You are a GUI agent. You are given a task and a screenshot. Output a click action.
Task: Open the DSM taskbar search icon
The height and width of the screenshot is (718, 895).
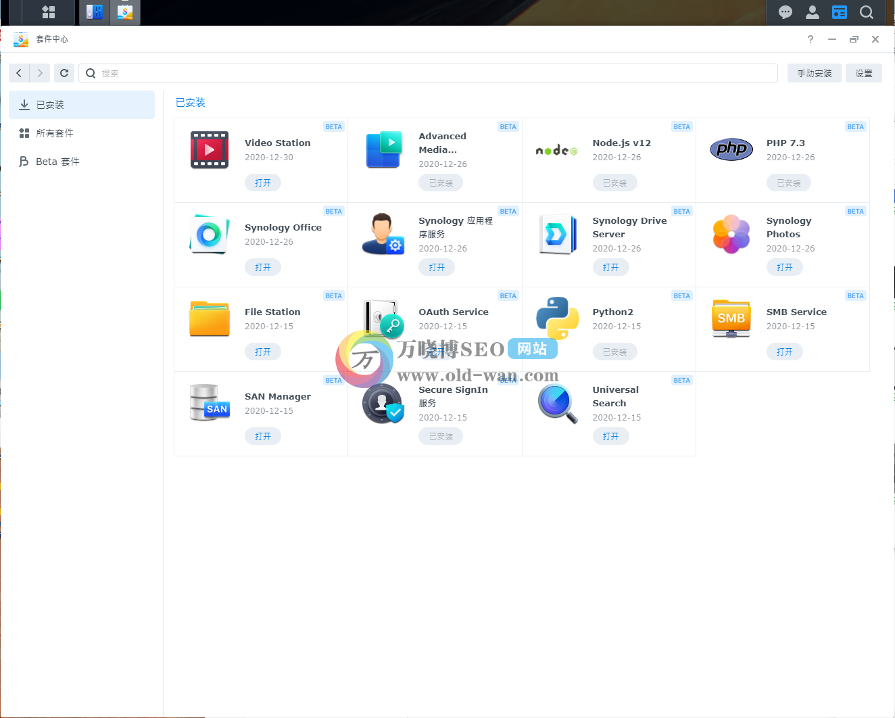pyautogui.click(x=867, y=12)
